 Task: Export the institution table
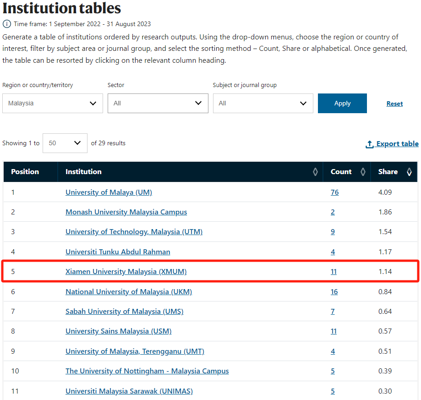click(392, 144)
